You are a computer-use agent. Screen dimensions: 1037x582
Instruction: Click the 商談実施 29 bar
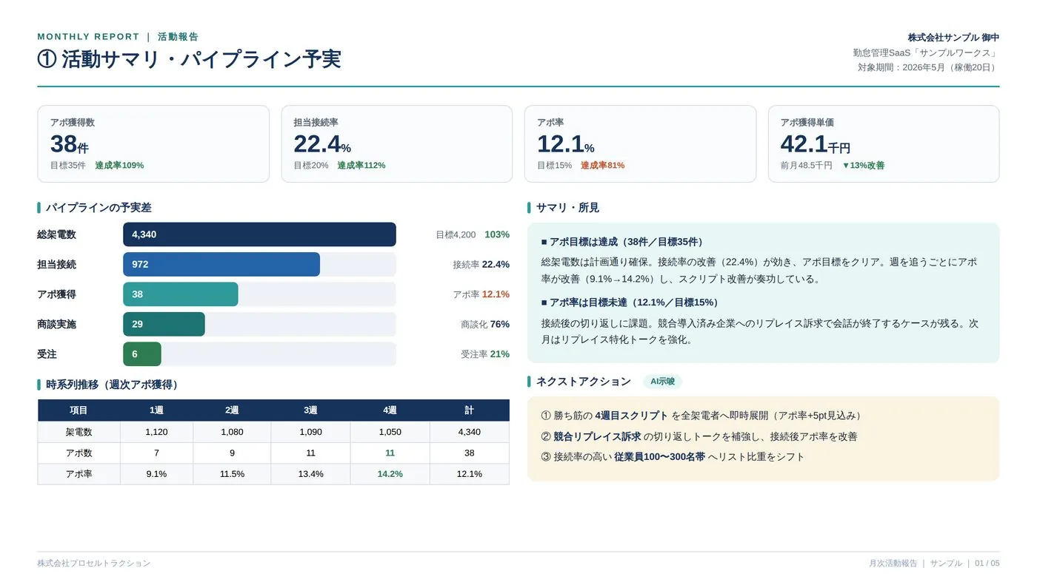tap(164, 324)
